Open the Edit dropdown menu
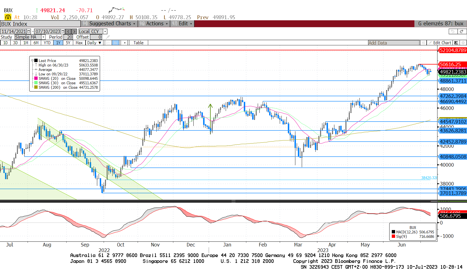Viewport: 467px width, 279px height. [182, 24]
